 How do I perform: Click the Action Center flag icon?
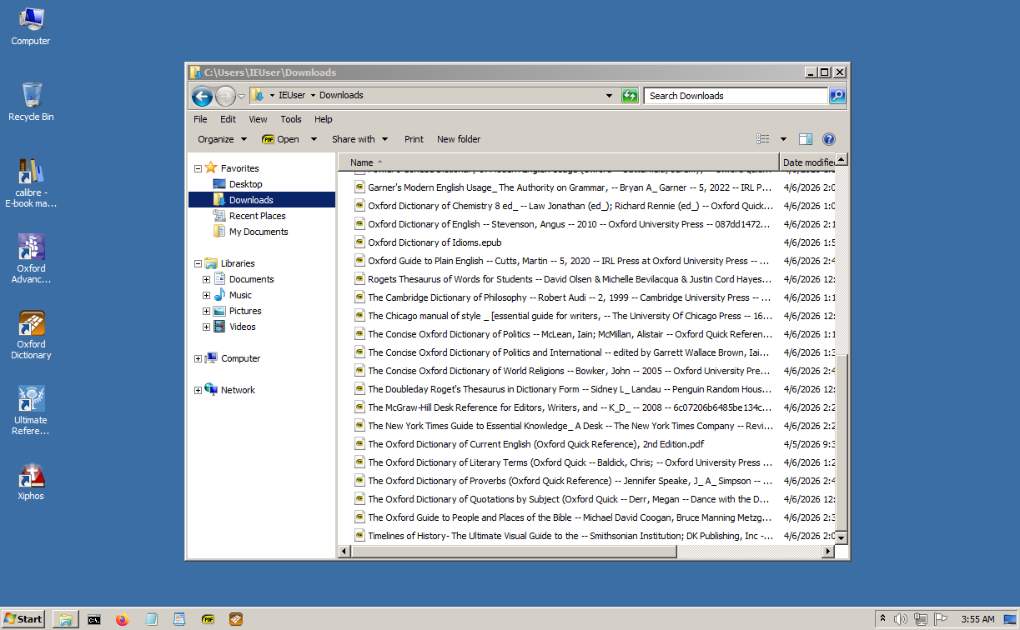941,619
